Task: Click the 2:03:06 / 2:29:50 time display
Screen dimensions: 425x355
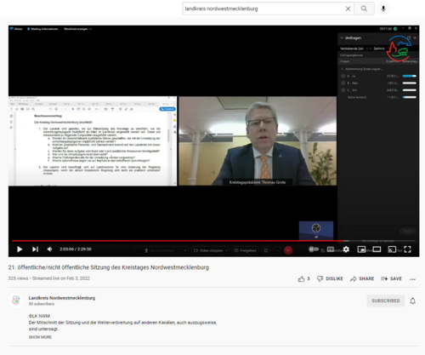Action: click(76, 249)
